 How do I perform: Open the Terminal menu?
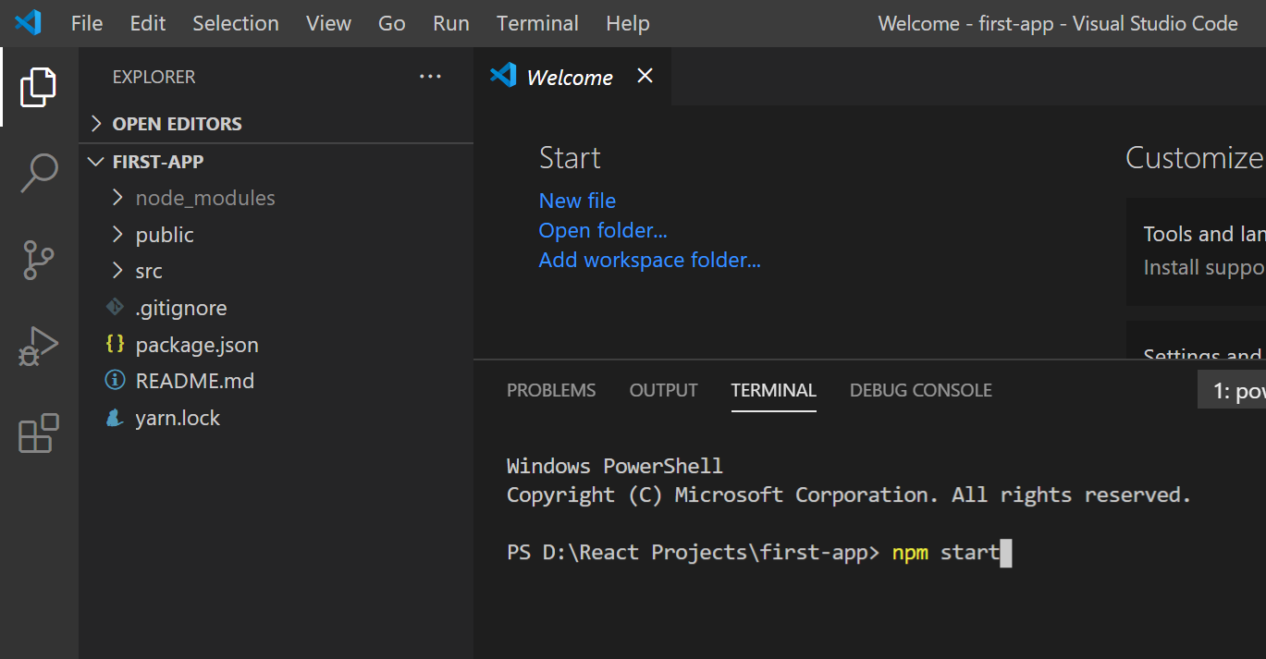pos(537,23)
